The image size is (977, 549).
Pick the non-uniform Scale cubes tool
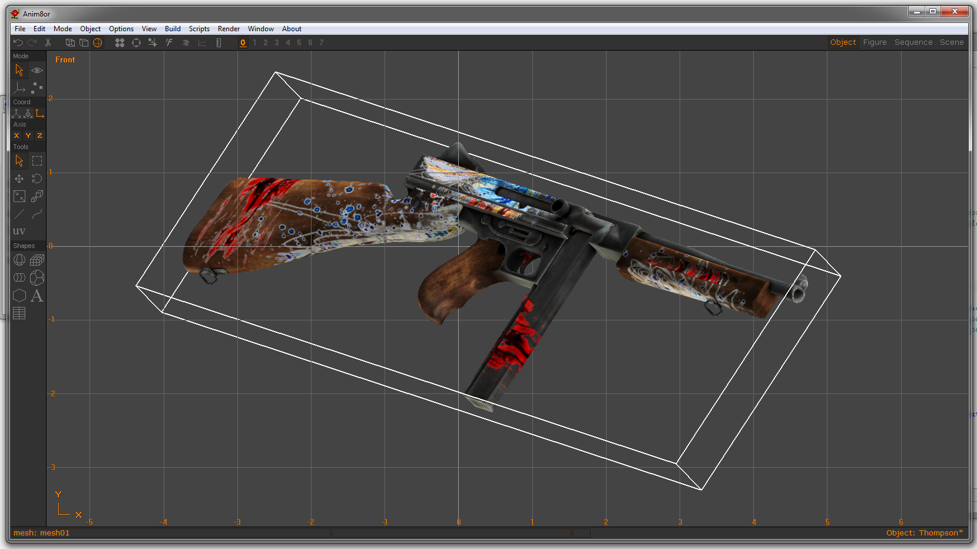tap(37, 196)
